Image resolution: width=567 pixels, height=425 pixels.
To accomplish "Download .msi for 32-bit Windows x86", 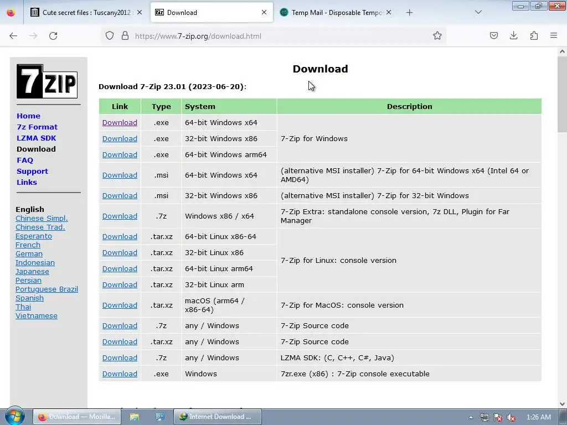I will (x=120, y=195).
